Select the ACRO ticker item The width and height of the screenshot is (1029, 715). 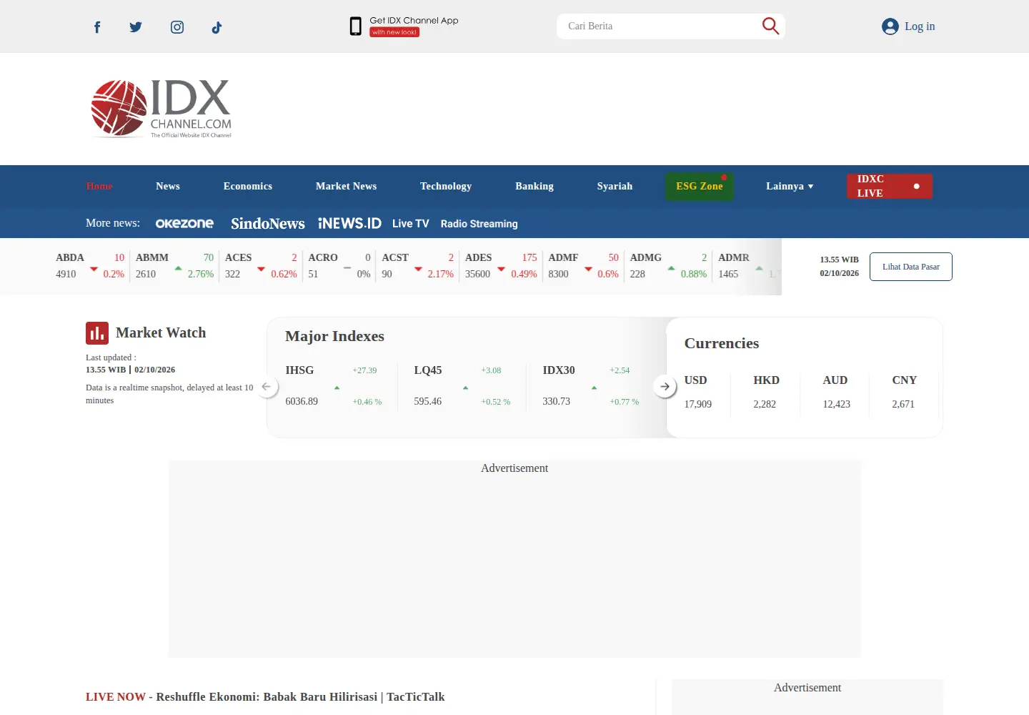tap(339, 266)
